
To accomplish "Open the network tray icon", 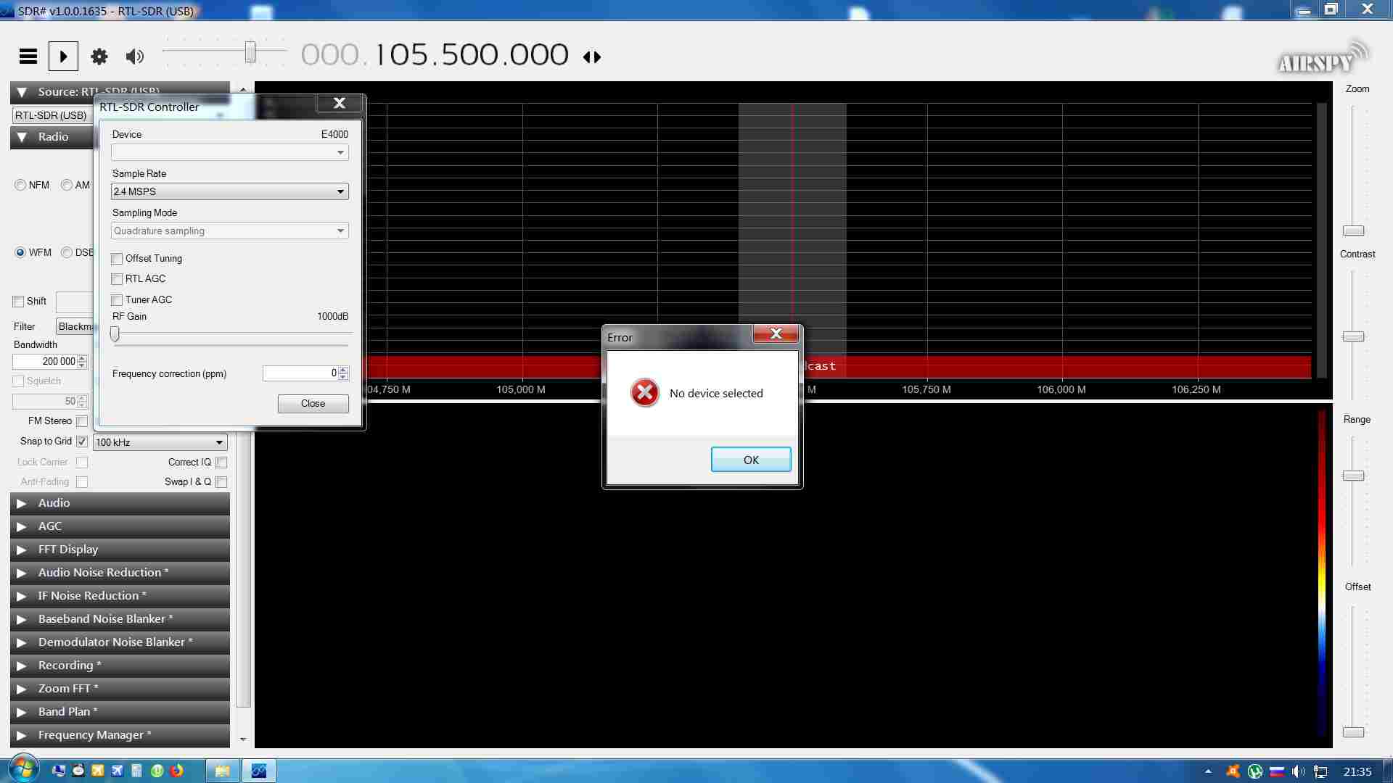I will 1321,771.
